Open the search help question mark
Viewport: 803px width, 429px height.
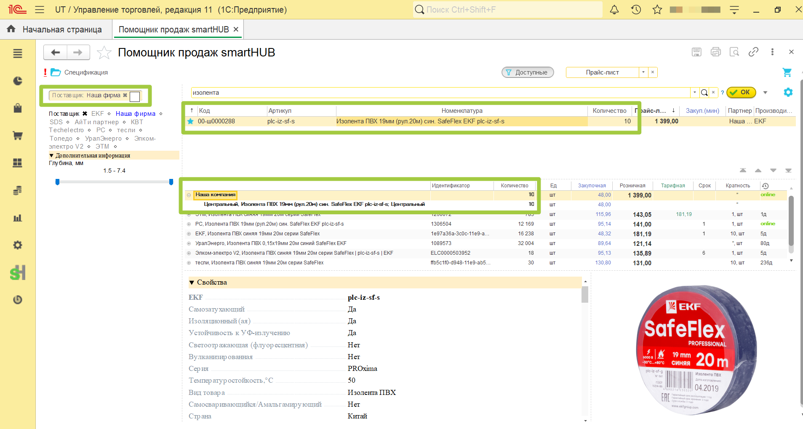point(722,93)
